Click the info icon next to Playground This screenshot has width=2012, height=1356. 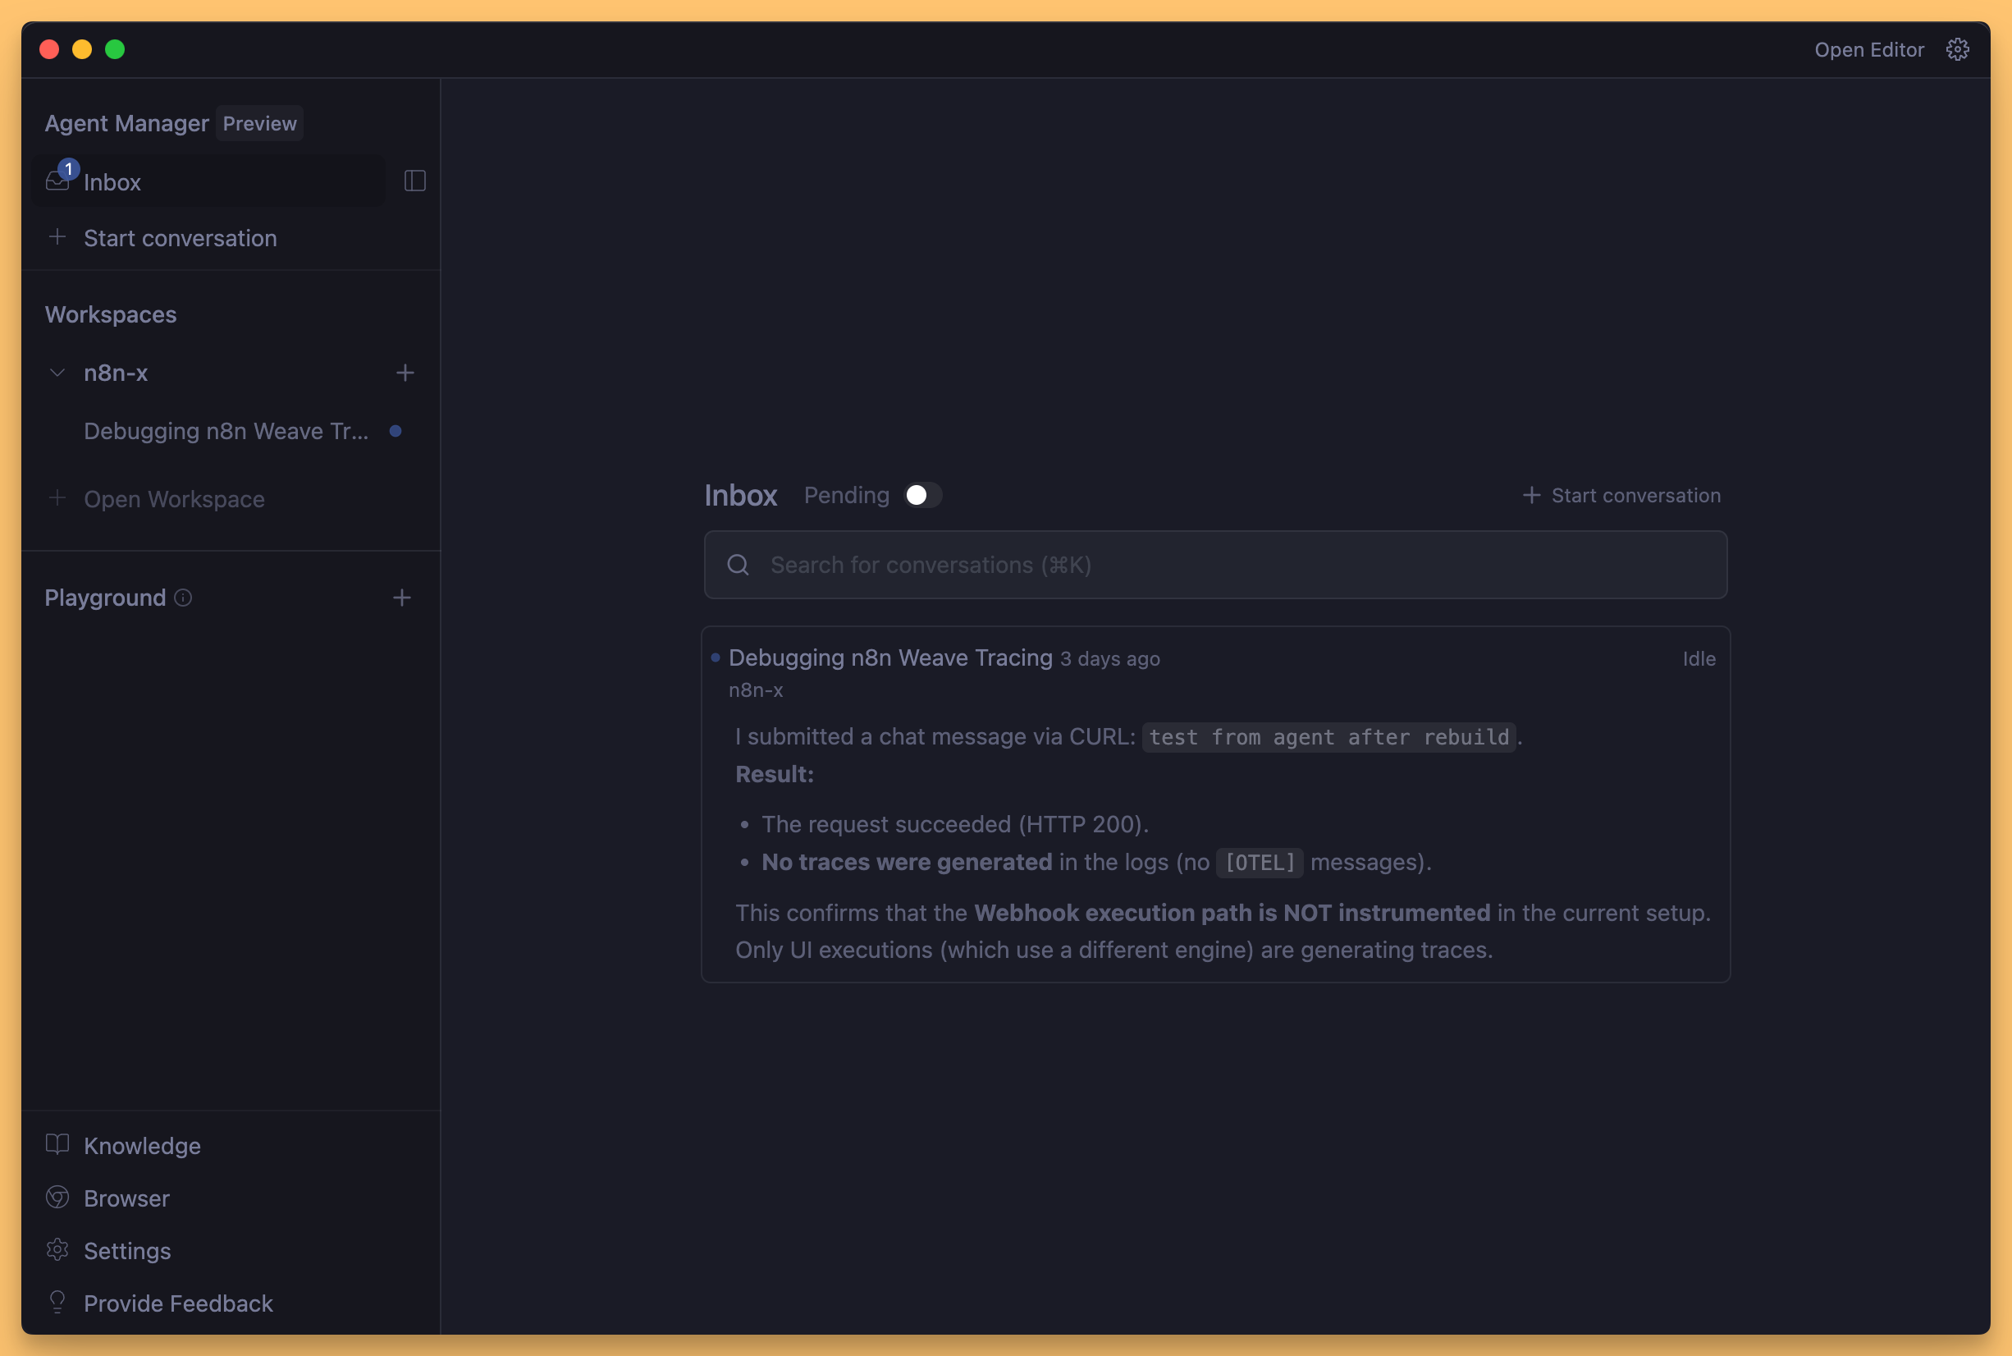click(183, 598)
